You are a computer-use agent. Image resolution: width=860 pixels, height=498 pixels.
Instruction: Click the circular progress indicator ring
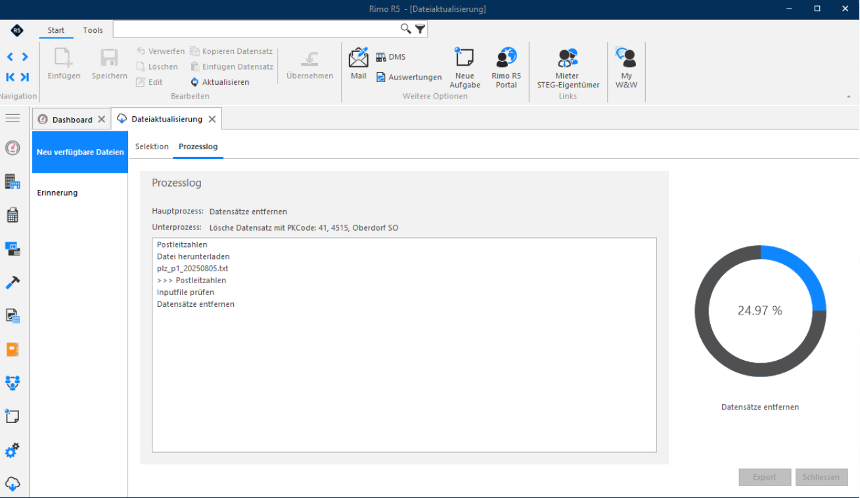tap(760, 311)
